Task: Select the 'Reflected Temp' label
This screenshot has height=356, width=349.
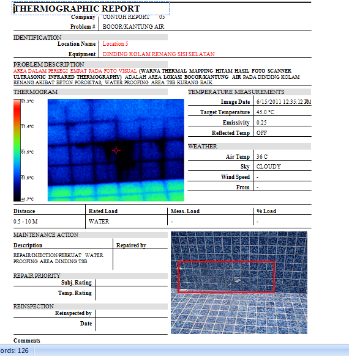Action: [231, 133]
